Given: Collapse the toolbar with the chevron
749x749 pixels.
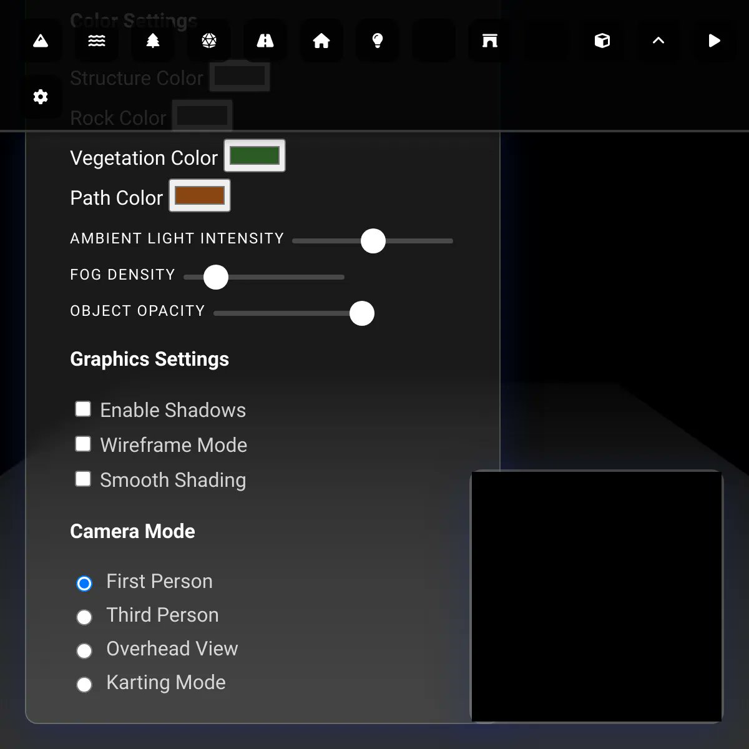Looking at the screenshot, I should (658, 41).
